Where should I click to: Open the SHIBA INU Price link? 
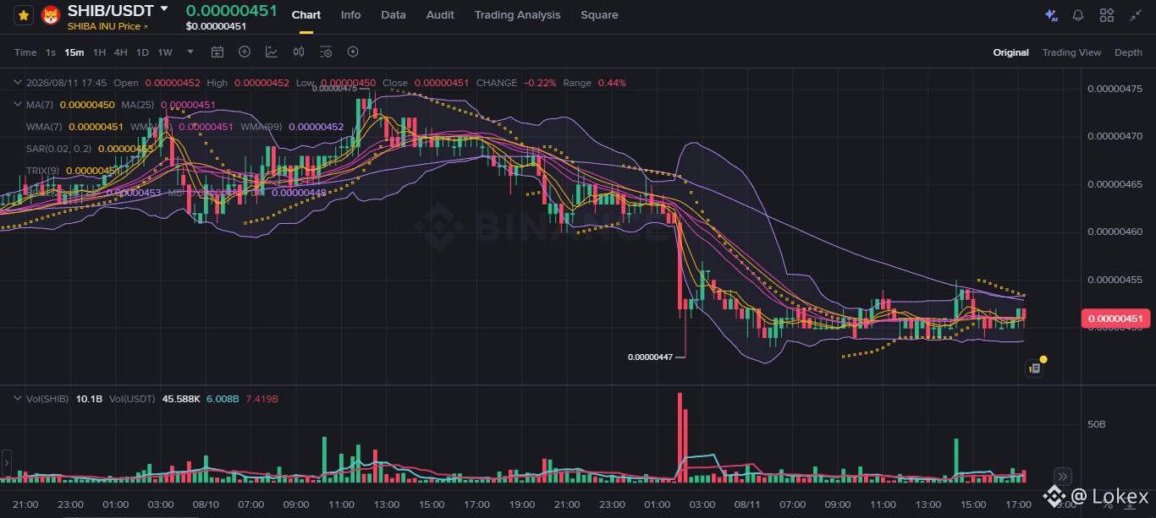(107, 26)
